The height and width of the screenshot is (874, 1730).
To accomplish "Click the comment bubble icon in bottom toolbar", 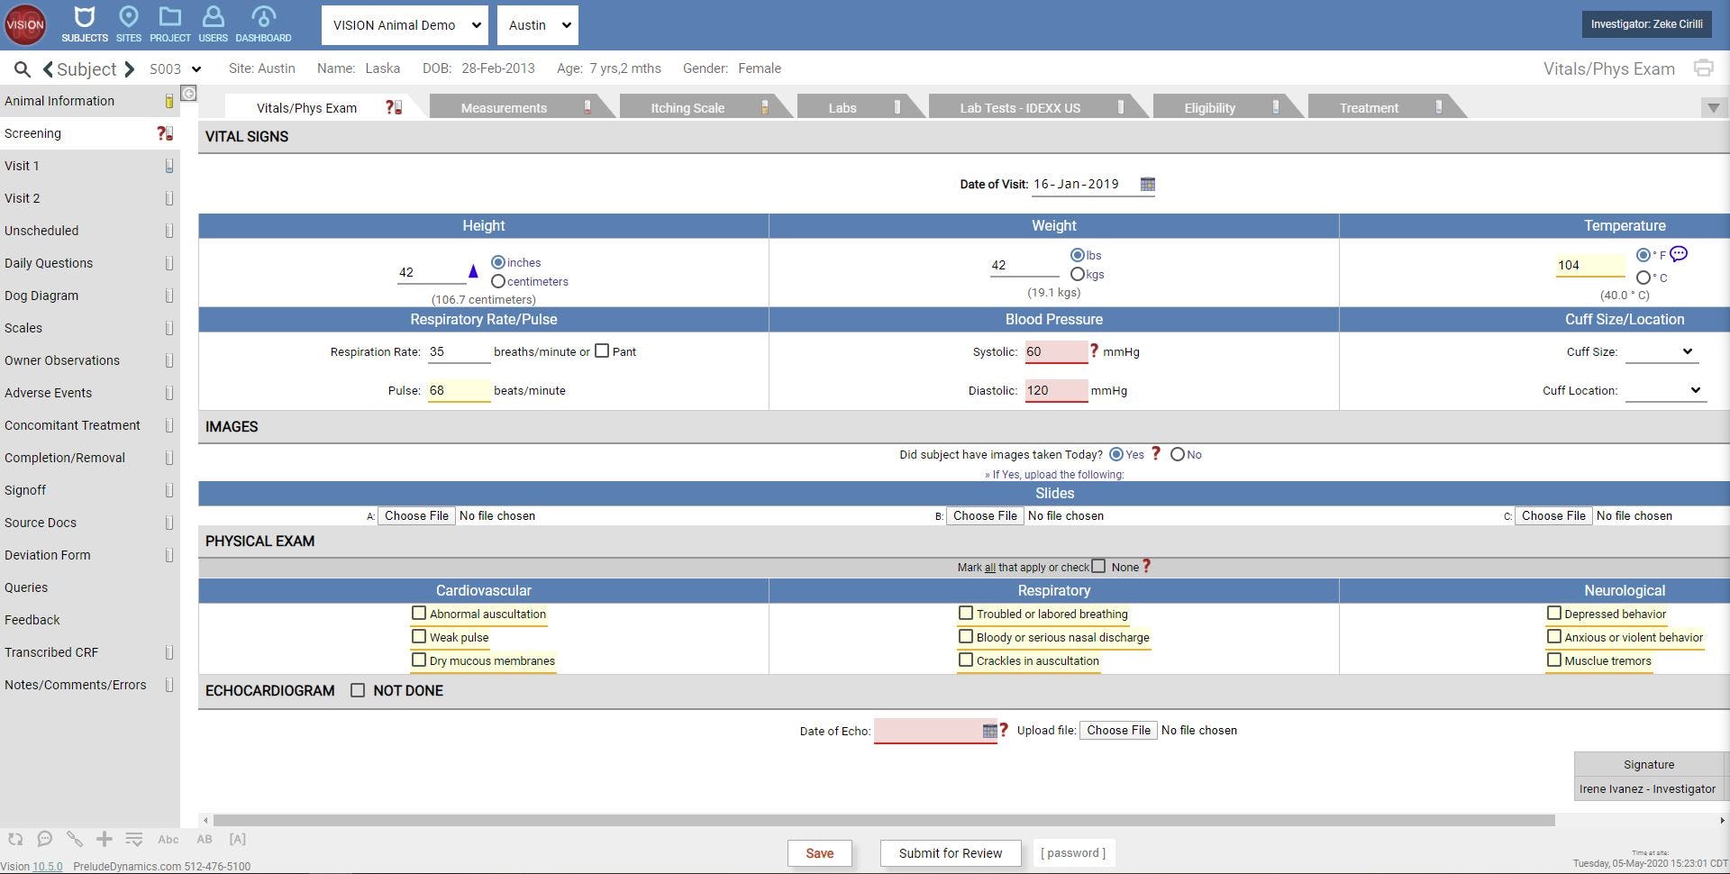I will 45,839.
